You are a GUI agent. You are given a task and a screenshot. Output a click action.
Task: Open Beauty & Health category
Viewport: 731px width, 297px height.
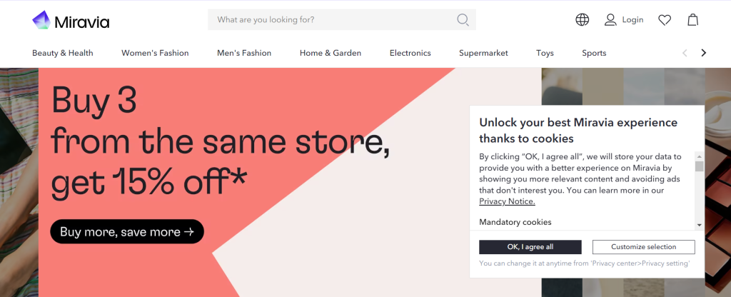[63, 53]
